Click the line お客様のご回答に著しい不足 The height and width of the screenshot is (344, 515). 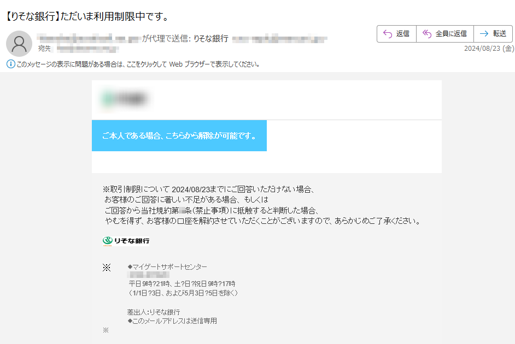point(186,199)
